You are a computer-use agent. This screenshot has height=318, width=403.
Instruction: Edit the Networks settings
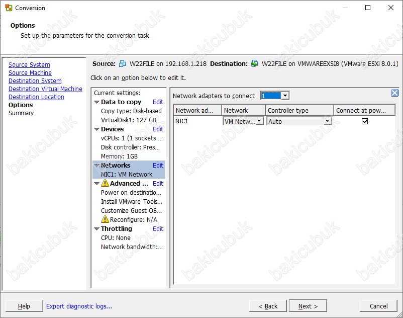[158, 165]
